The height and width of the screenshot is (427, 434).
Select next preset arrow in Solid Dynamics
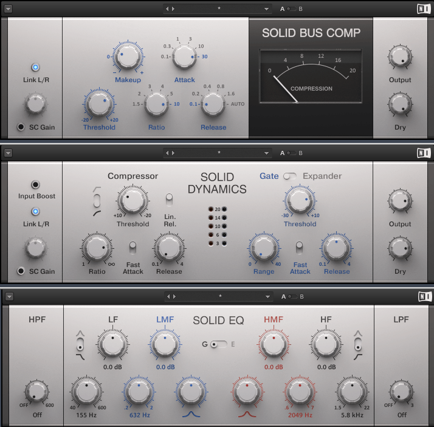(173, 153)
